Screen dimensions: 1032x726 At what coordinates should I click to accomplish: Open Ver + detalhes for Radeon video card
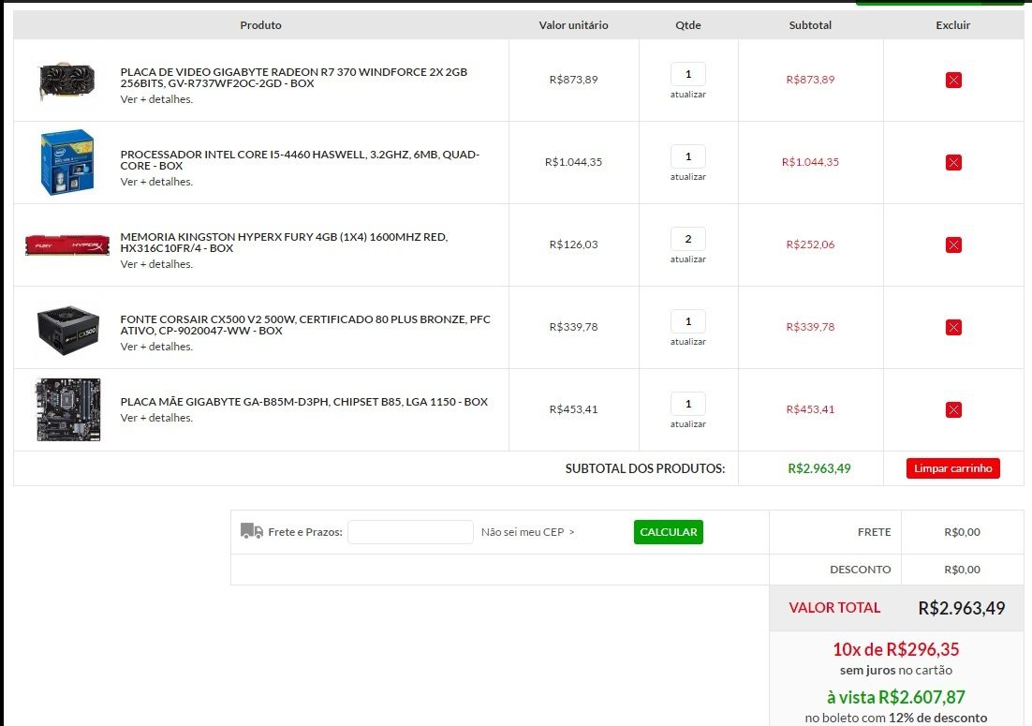click(x=156, y=99)
